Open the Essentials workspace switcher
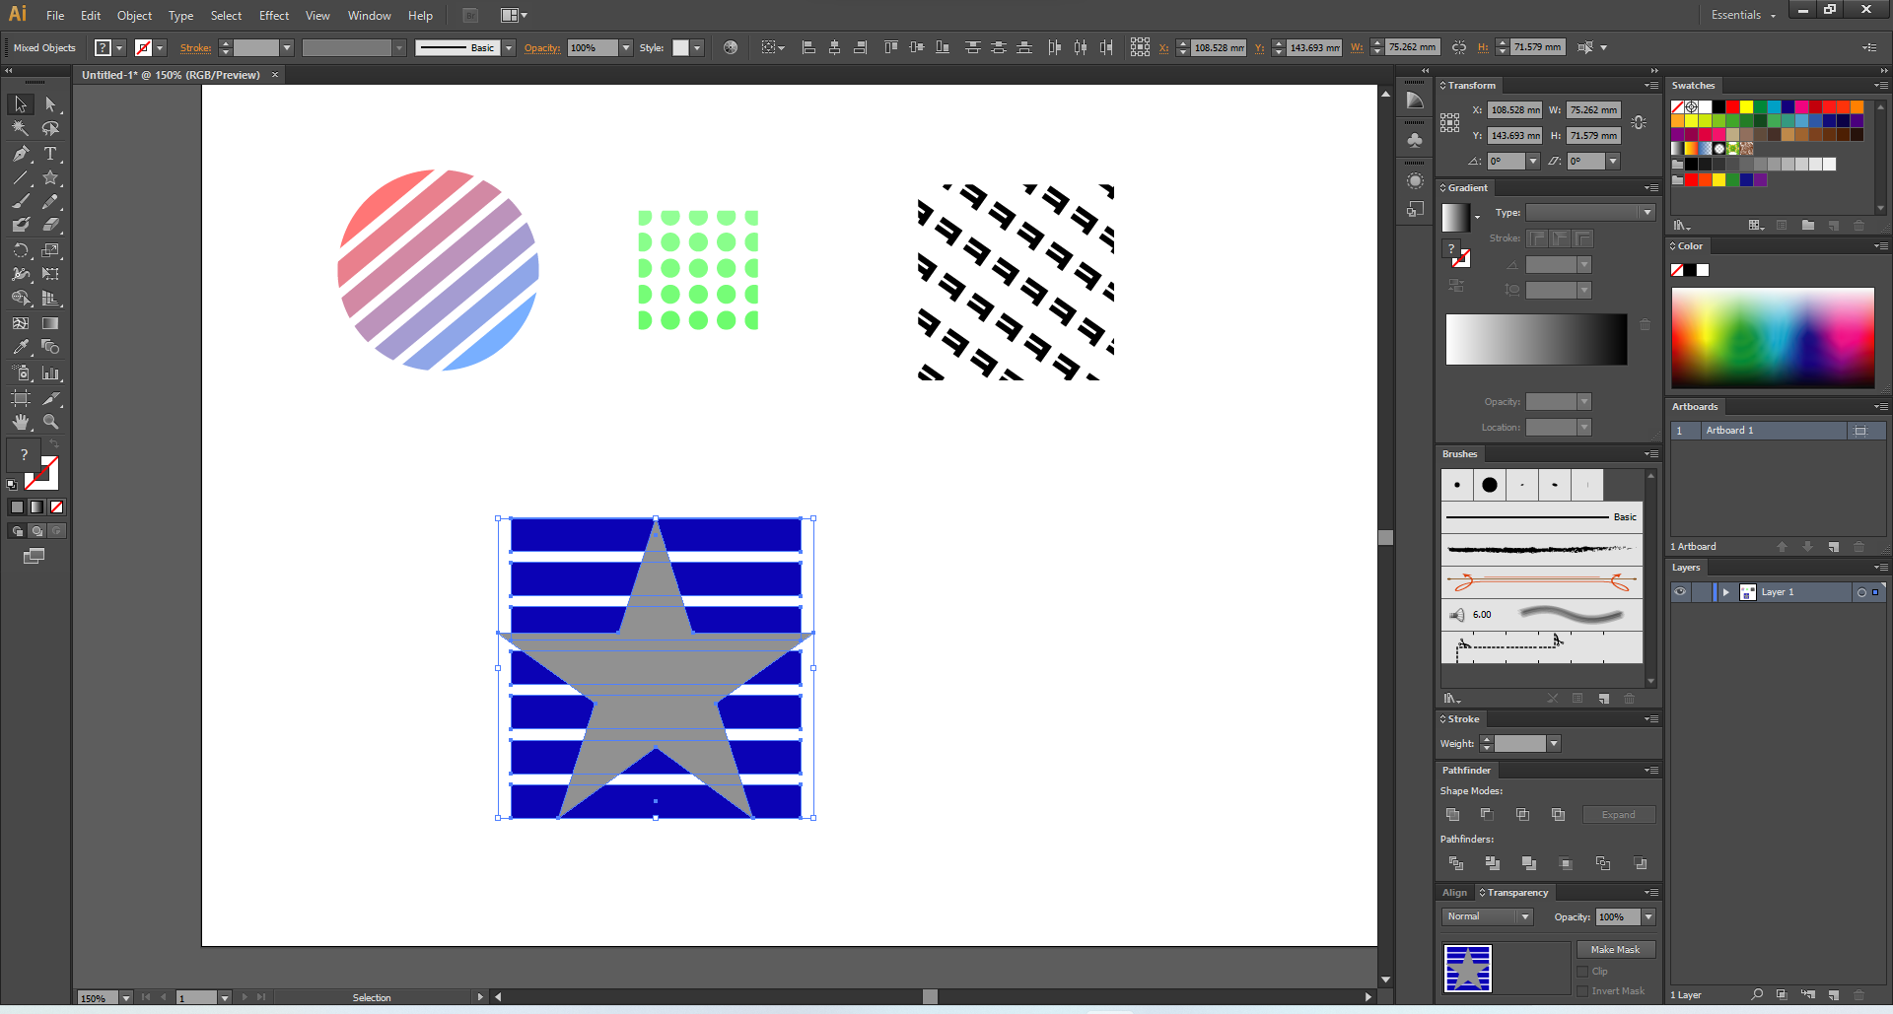This screenshot has height=1014, width=1893. tap(1743, 15)
